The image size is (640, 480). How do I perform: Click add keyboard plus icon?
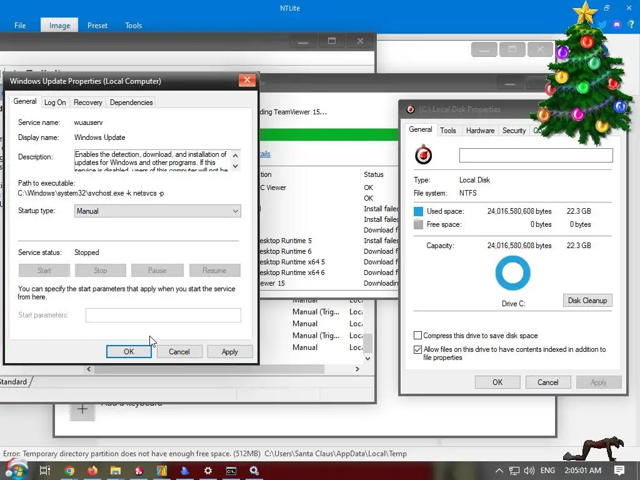(x=82, y=409)
